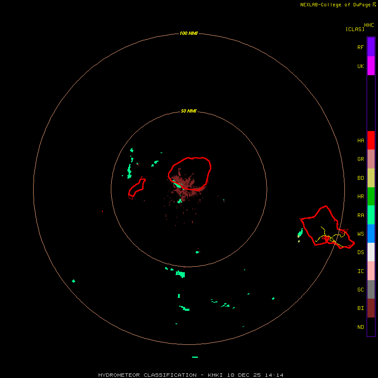Click the GR graupel color swatch
This screenshot has width=378, height=378.
371,159
